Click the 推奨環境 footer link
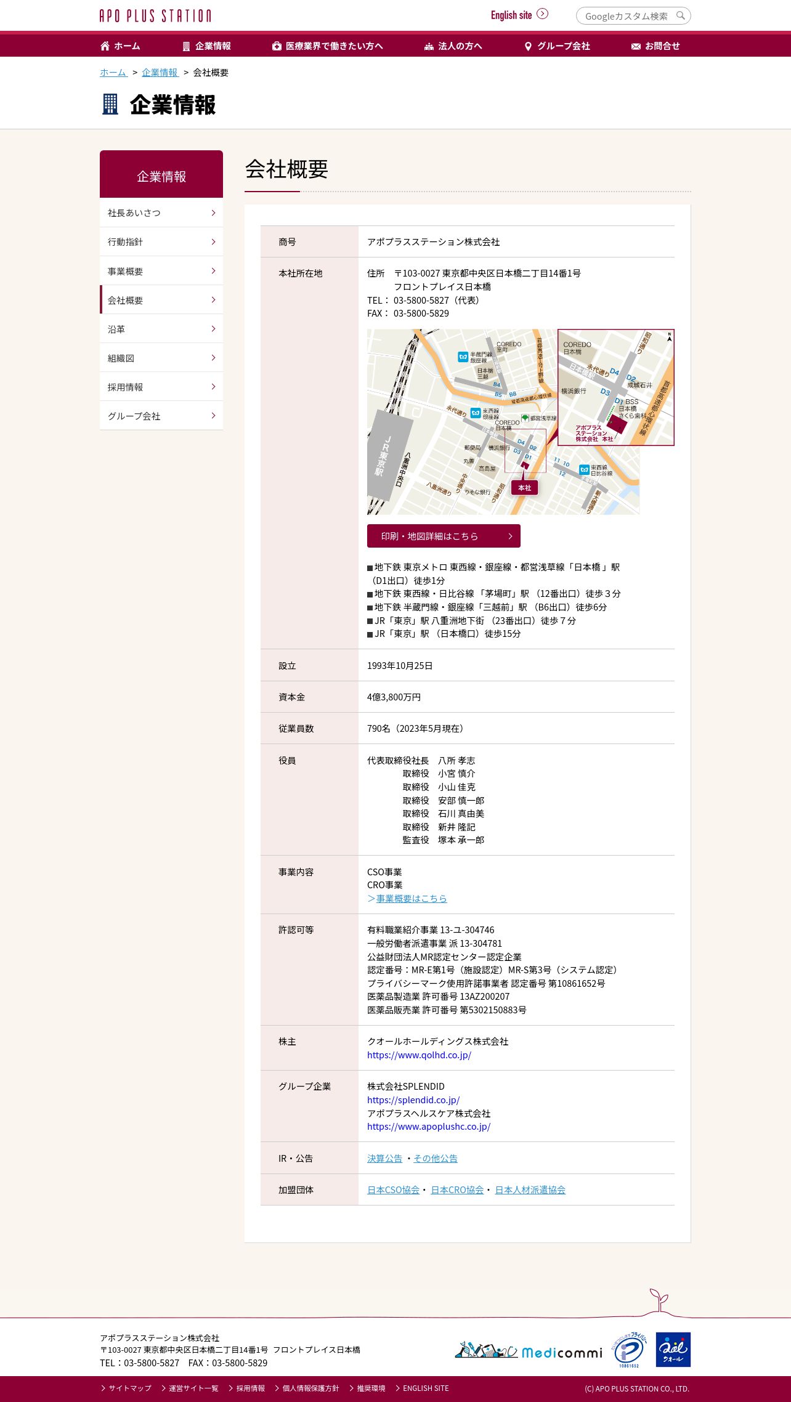Screen dimensions: 791x1402 tap(368, 1388)
